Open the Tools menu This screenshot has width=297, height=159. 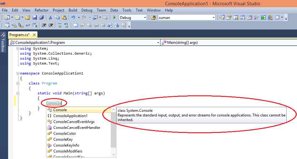[x=127, y=10]
